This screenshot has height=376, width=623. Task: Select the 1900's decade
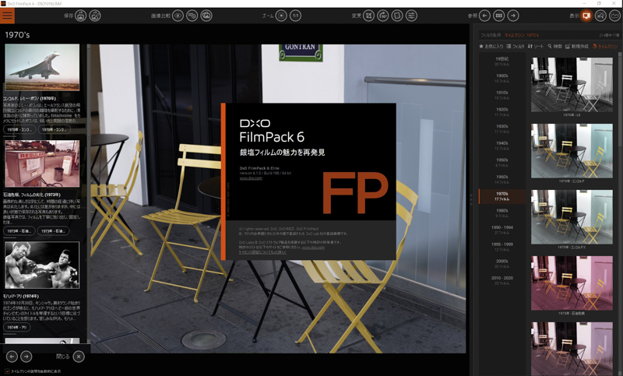coord(502,78)
